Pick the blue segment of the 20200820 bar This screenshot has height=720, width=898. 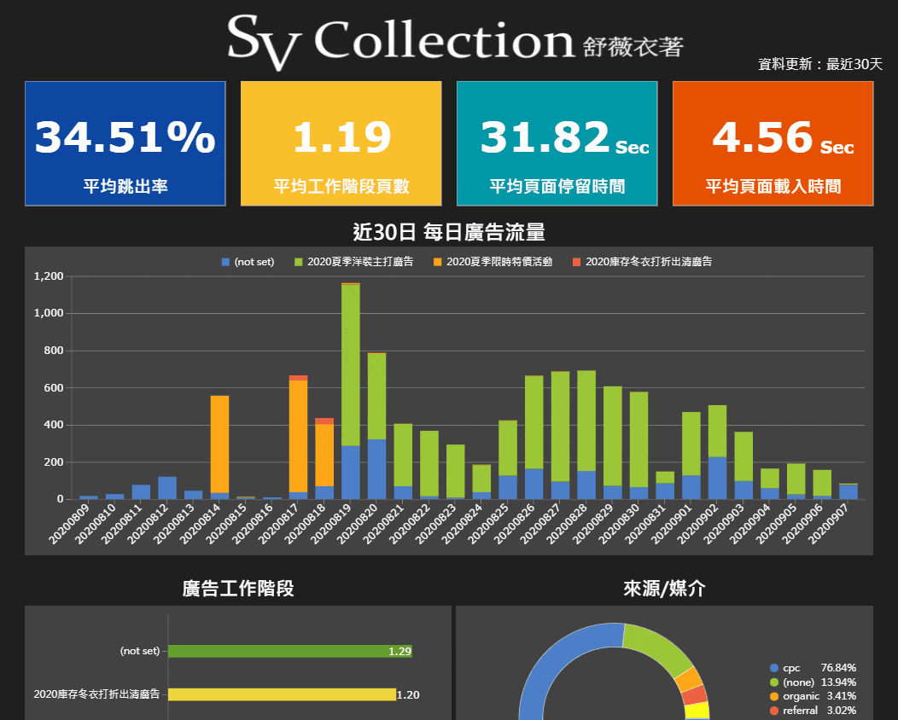point(376,469)
